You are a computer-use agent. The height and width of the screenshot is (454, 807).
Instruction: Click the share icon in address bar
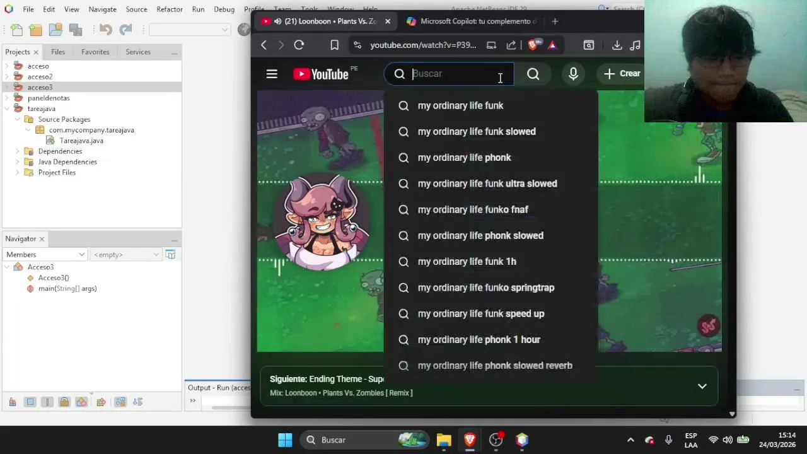point(511,45)
